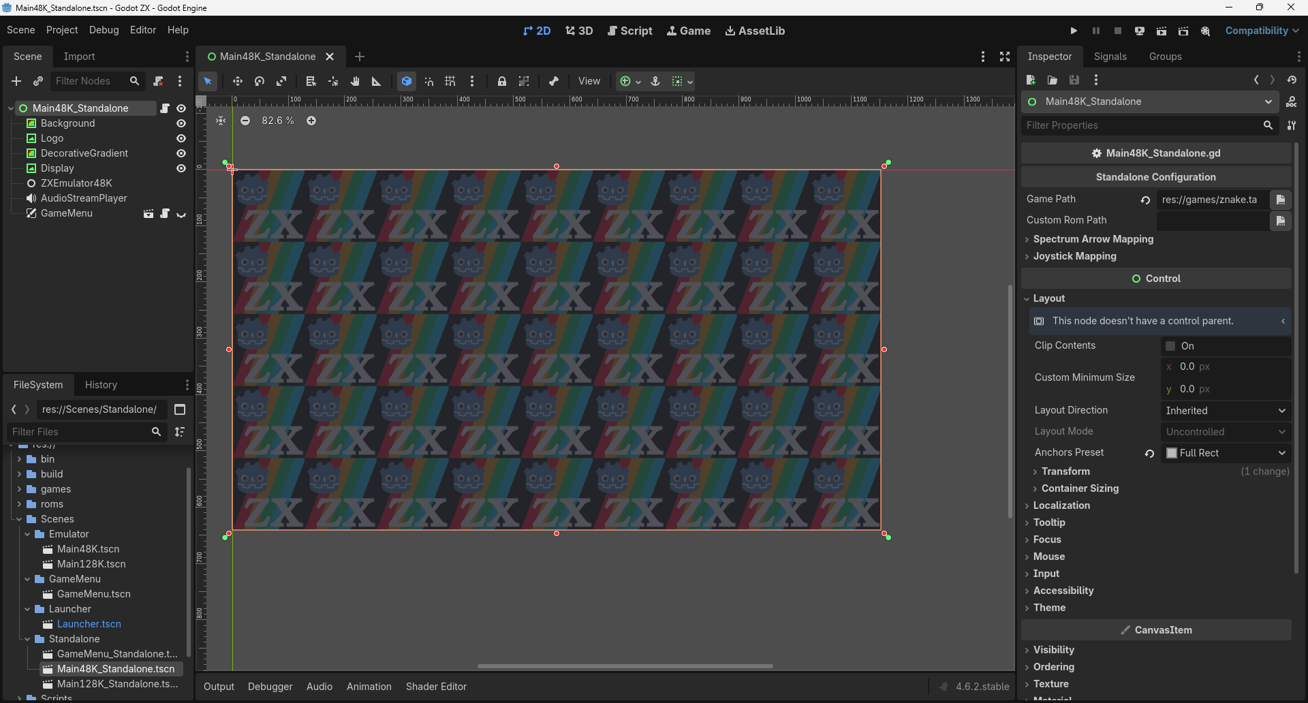Group the selected node's children

[x=524, y=81]
